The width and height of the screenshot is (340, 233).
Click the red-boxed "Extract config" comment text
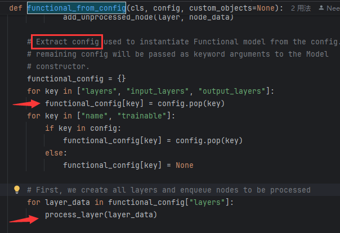[x=68, y=42]
